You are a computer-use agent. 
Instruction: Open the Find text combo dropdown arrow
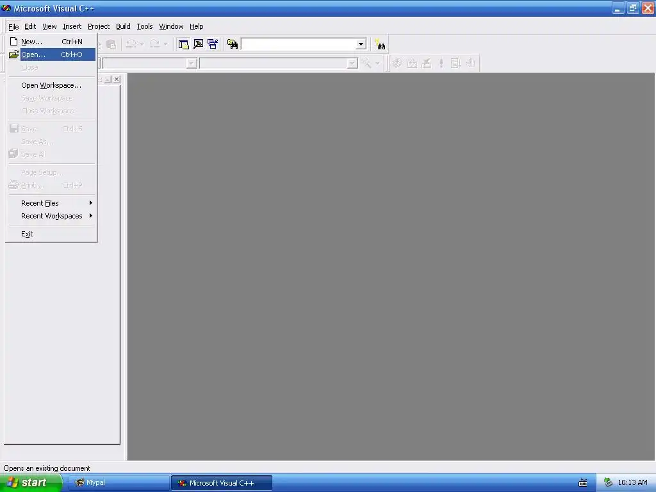[361, 44]
